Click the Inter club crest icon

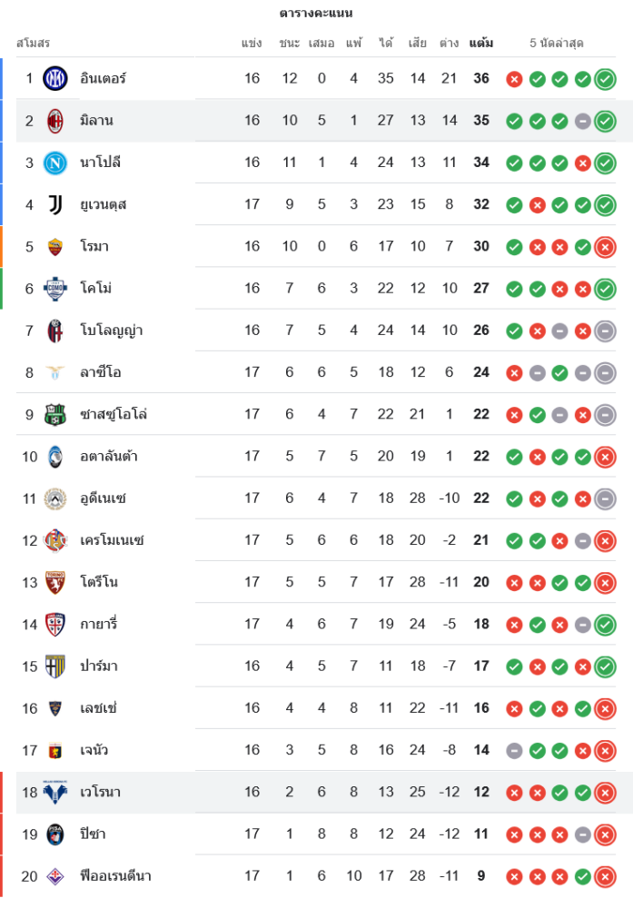coord(55,78)
